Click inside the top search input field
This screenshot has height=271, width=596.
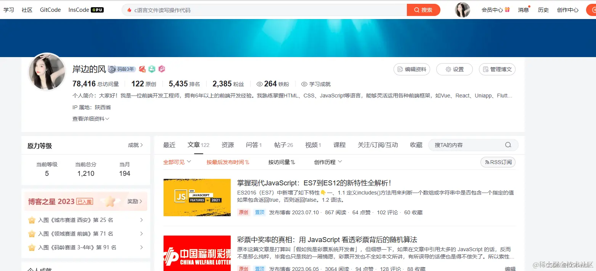pyautogui.click(x=267, y=10)
